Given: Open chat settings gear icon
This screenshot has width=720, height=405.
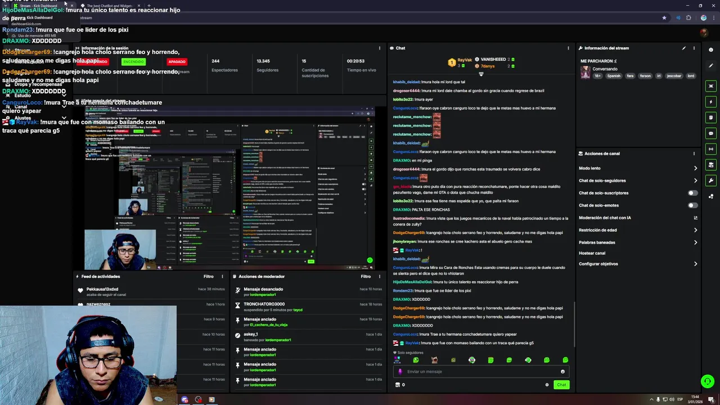Looking at the screenshot, I should pos(547,385).
